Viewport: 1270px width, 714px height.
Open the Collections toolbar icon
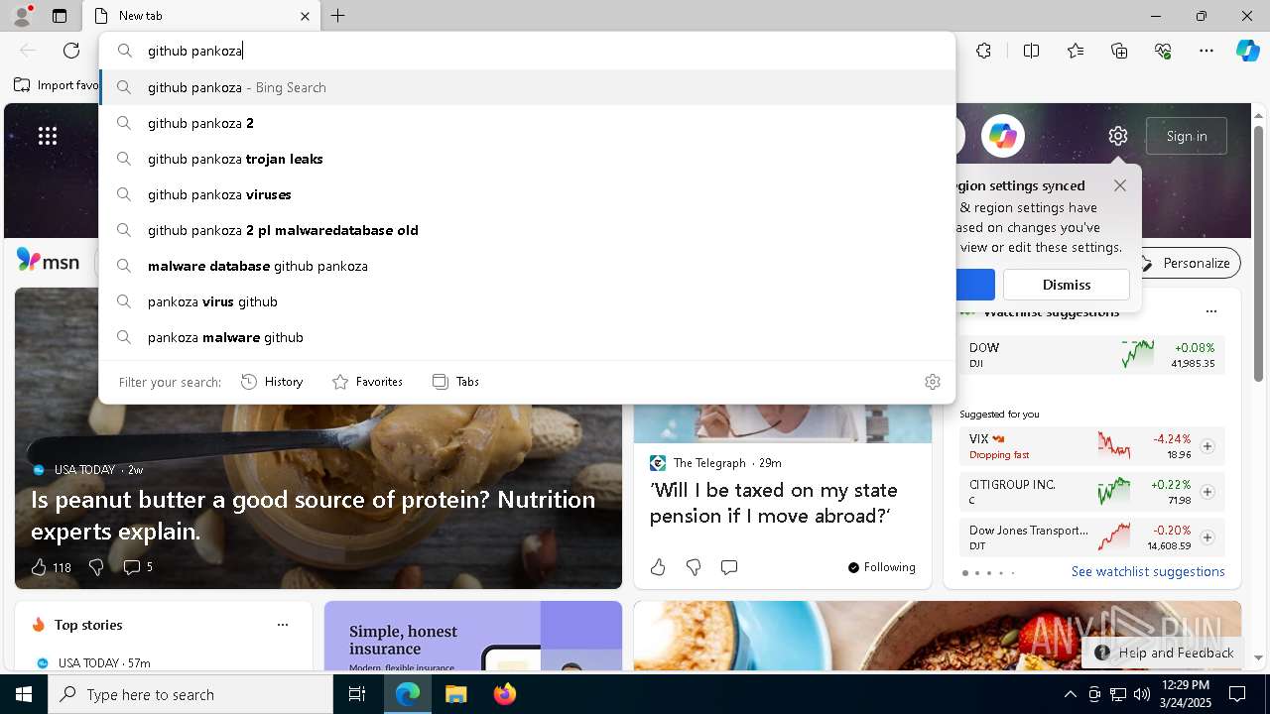(1119, 51)
